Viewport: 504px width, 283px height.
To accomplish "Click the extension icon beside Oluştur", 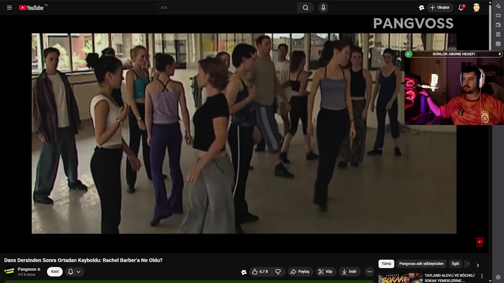I will [x=421, y=7].
